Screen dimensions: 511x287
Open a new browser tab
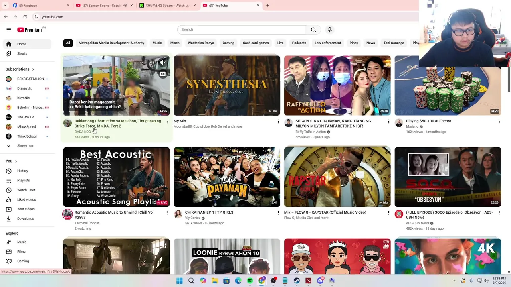coord(267,6)
